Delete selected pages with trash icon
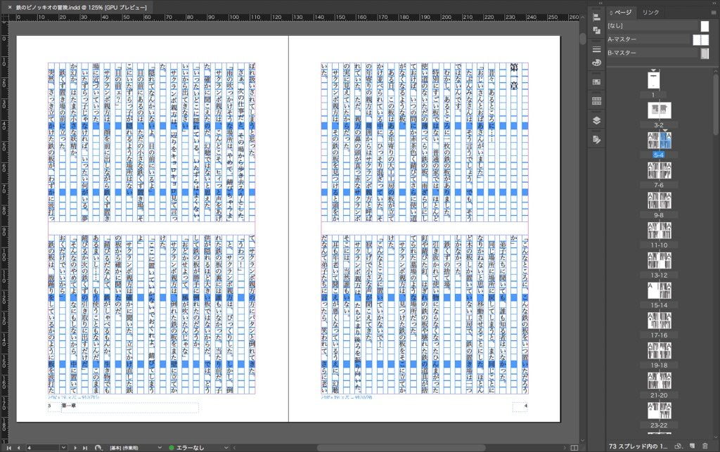The height and width of the screenshot is (452, 720). click(705, 446)
